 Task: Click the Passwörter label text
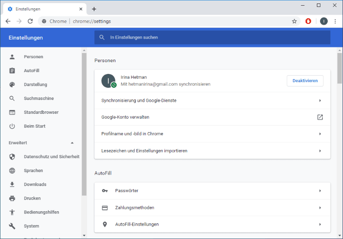pos(127,191)
